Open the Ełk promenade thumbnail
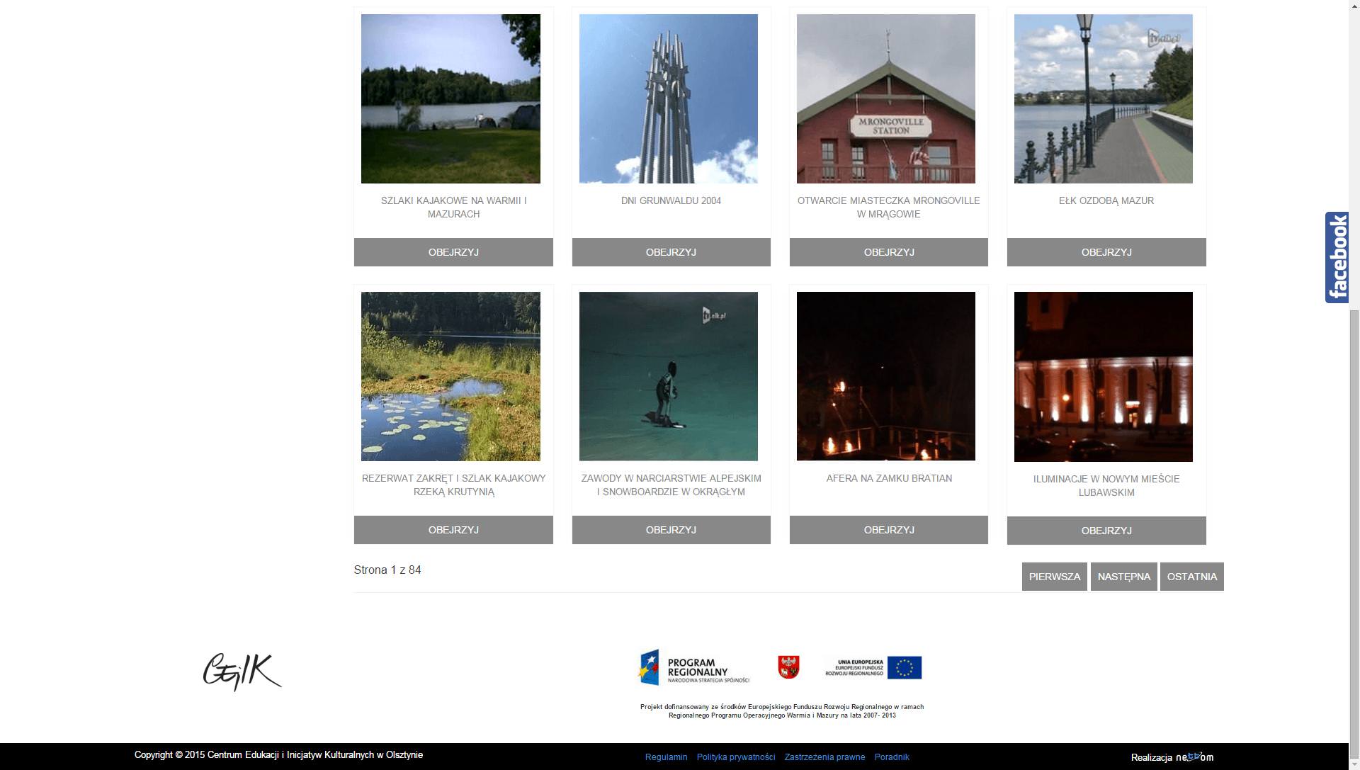The height and width of the screenshot is (770, 1360). pyautogui.click(x=1103, y=99)
